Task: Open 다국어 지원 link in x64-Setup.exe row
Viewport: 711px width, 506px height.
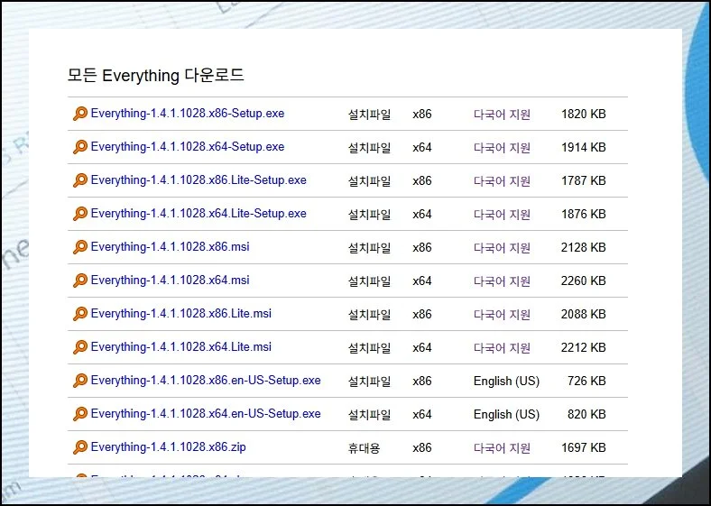Action: point(502,148)
